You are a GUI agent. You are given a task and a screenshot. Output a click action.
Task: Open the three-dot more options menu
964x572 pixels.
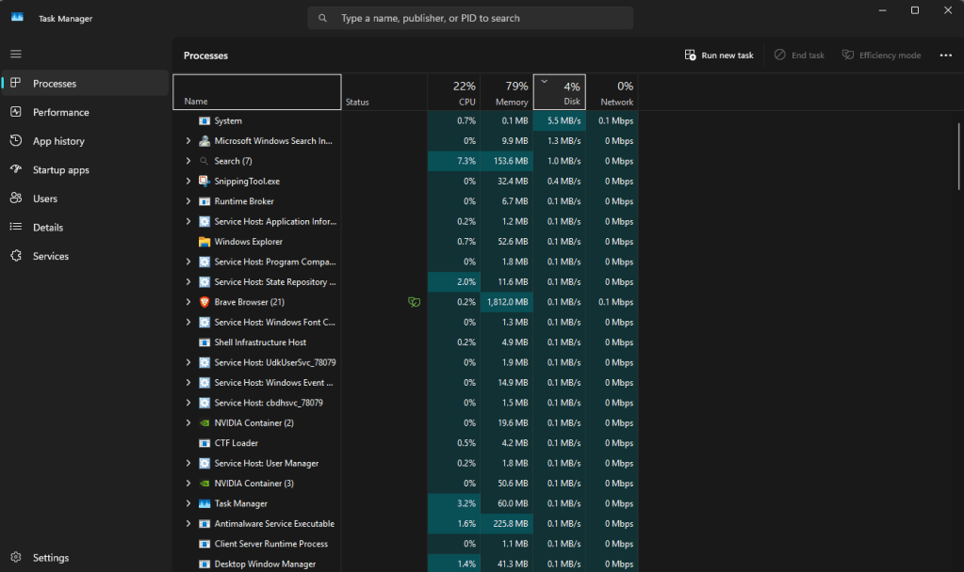click(x=945, y=56)
